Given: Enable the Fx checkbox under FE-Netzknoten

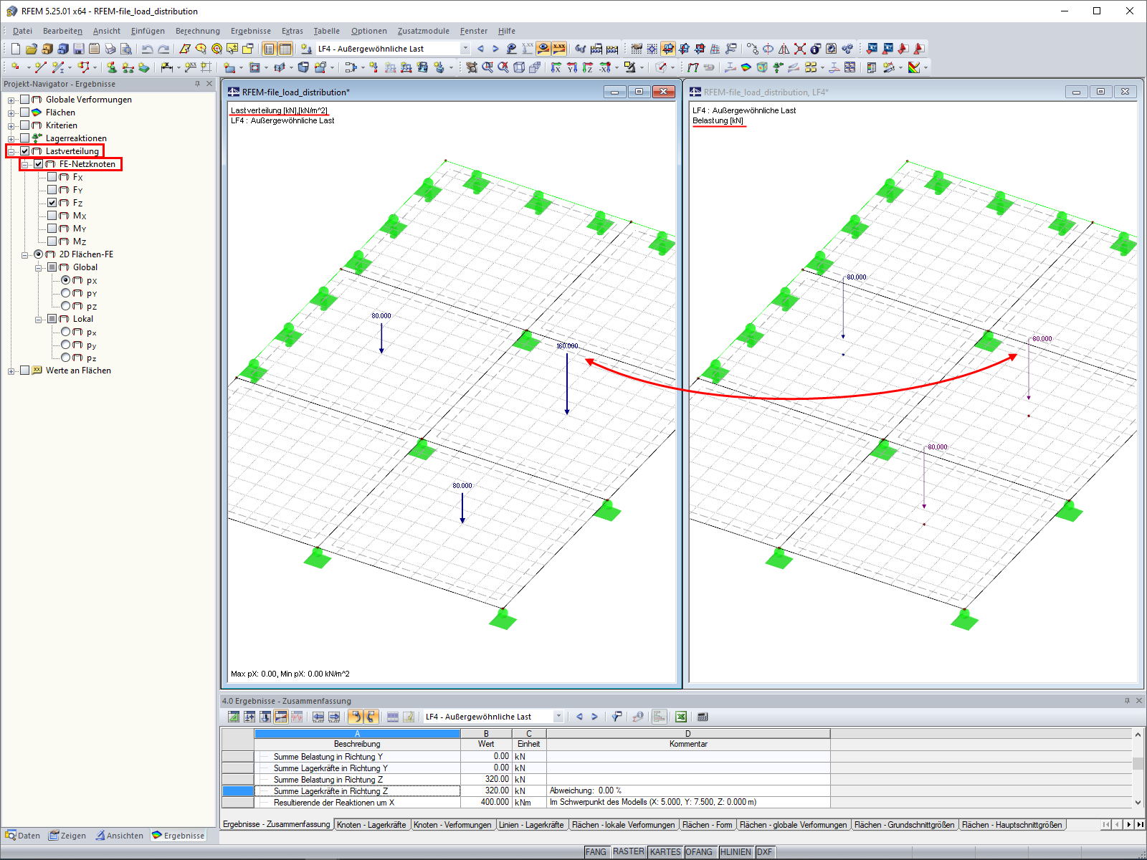Looking at the screenshot, I should [52, 177].
